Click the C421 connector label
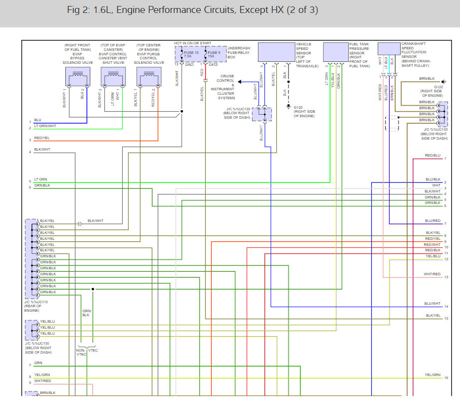 tap(190, 64)
